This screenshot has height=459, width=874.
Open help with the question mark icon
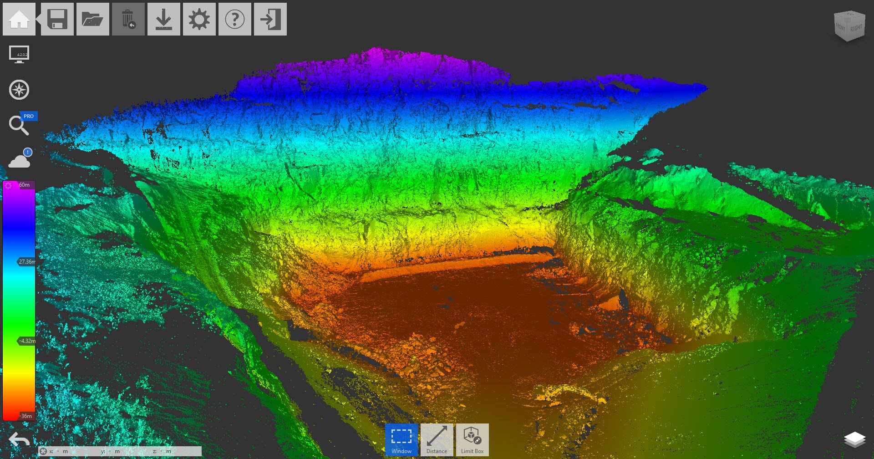pos(235,19)
